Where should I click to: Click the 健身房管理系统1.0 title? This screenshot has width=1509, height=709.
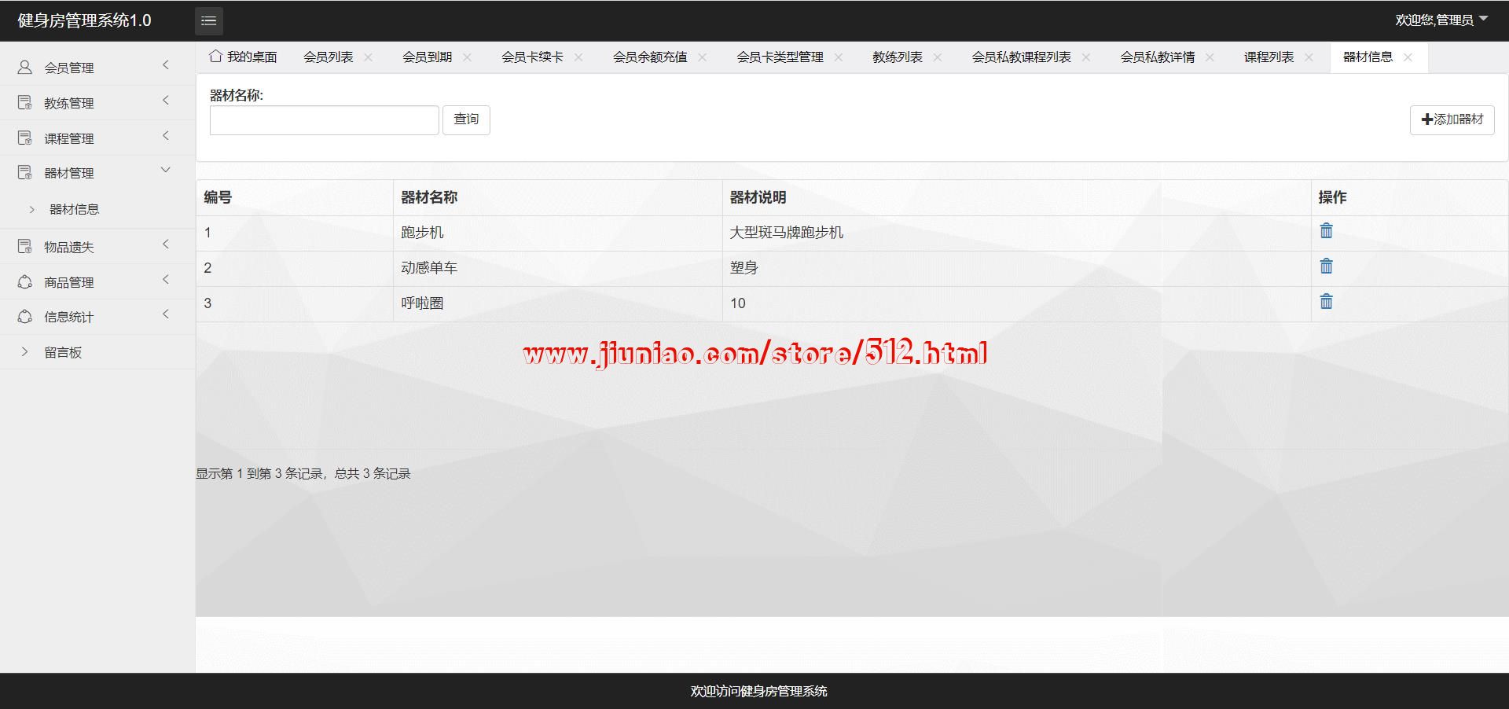pos(84,20)
